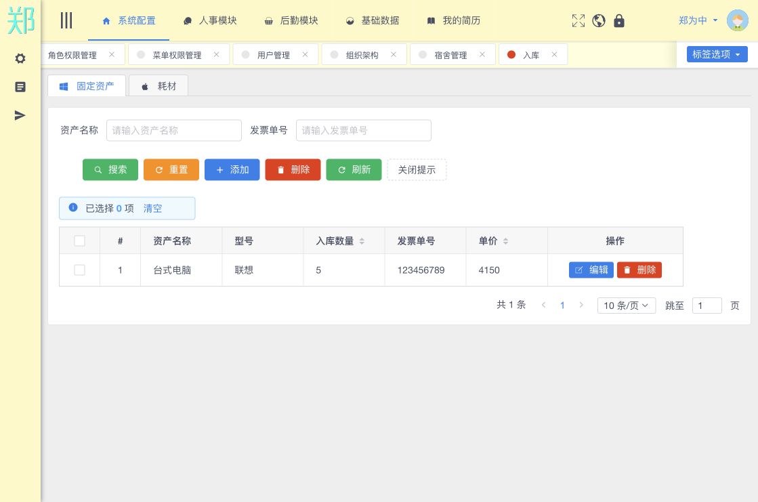Select page 1 in pagination
Viewport: 758px width, 502px height.
tap(562, 305)
